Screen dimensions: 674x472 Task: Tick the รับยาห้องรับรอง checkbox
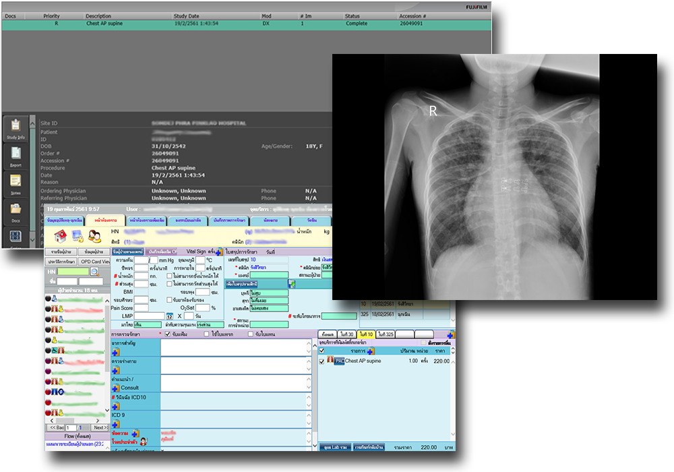point(169,299)
